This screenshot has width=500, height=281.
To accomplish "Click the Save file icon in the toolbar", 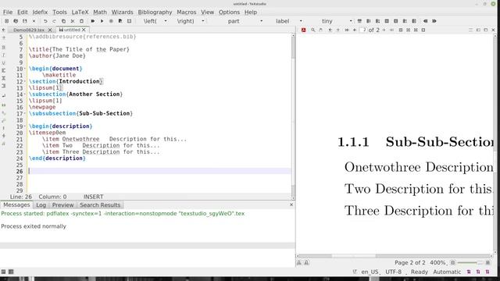I will coord(24,21).
